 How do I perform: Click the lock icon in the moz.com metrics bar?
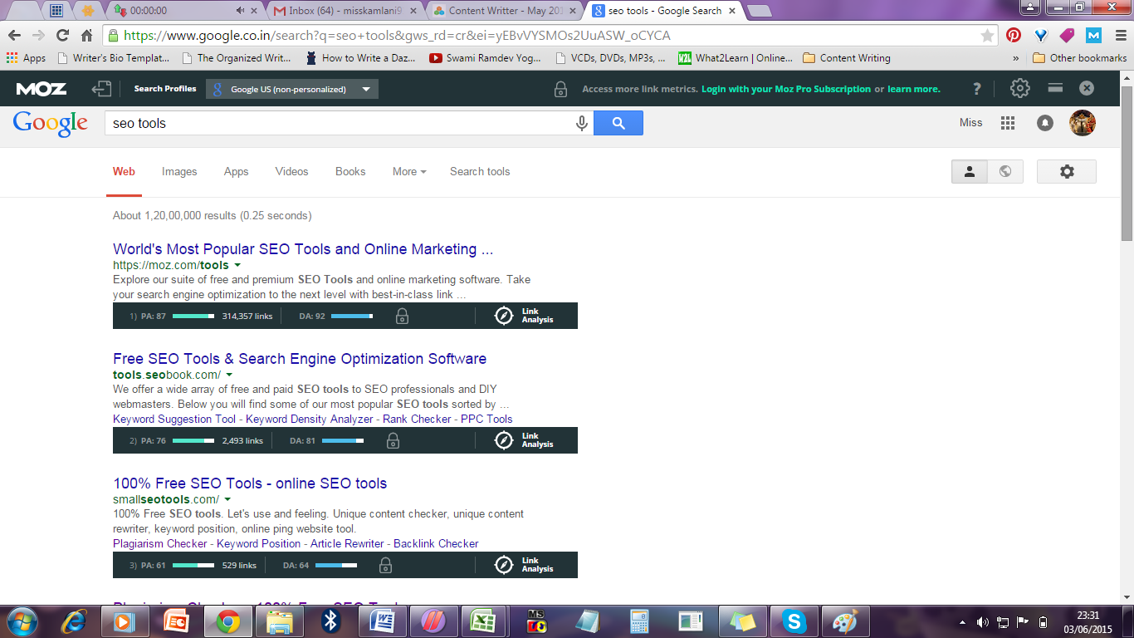402,316
